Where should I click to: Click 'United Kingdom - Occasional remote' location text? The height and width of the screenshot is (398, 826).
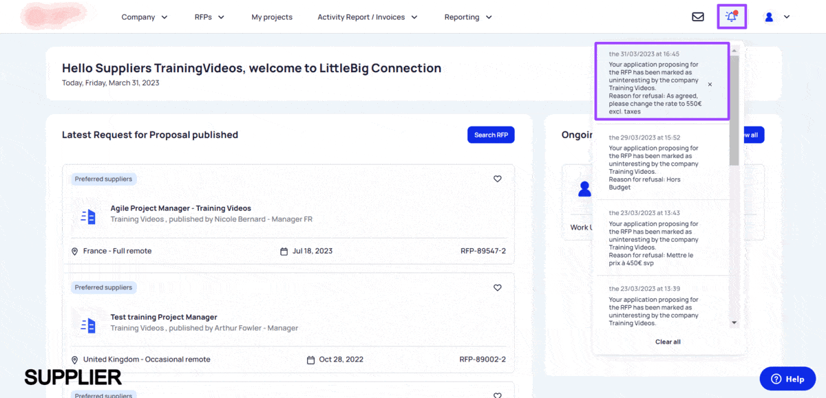click(147, 360)
